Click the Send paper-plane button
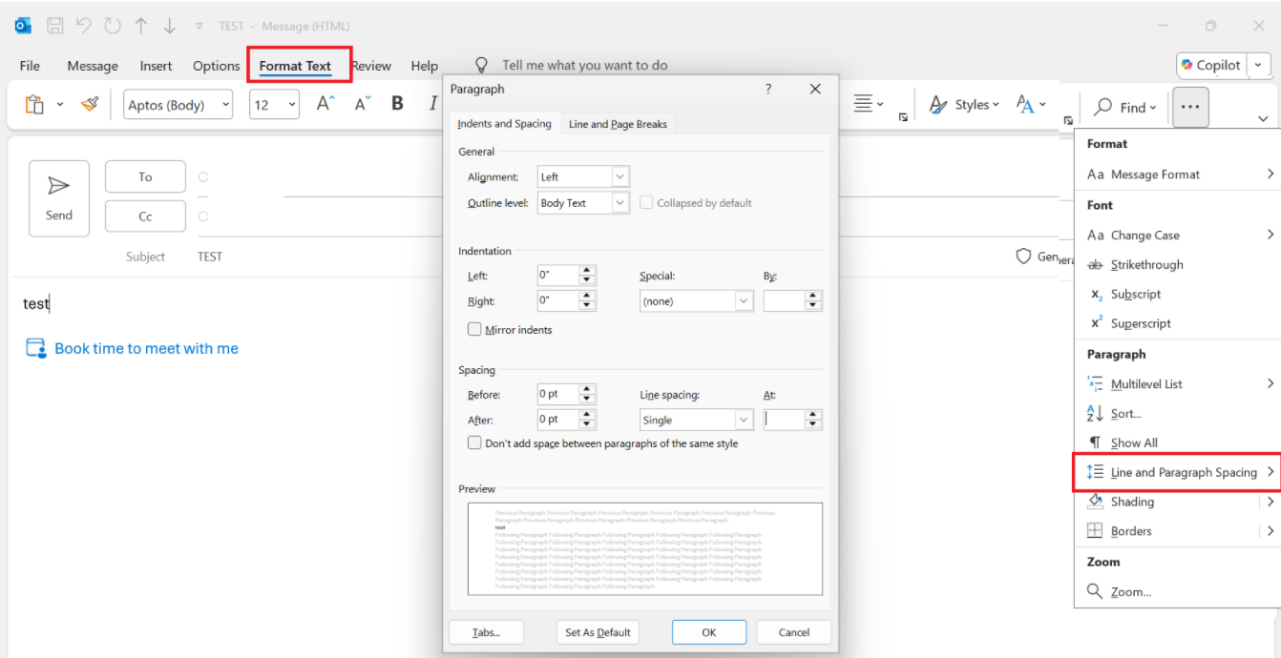The width and height of the screenshot is (1281, 658). [59, 198]
